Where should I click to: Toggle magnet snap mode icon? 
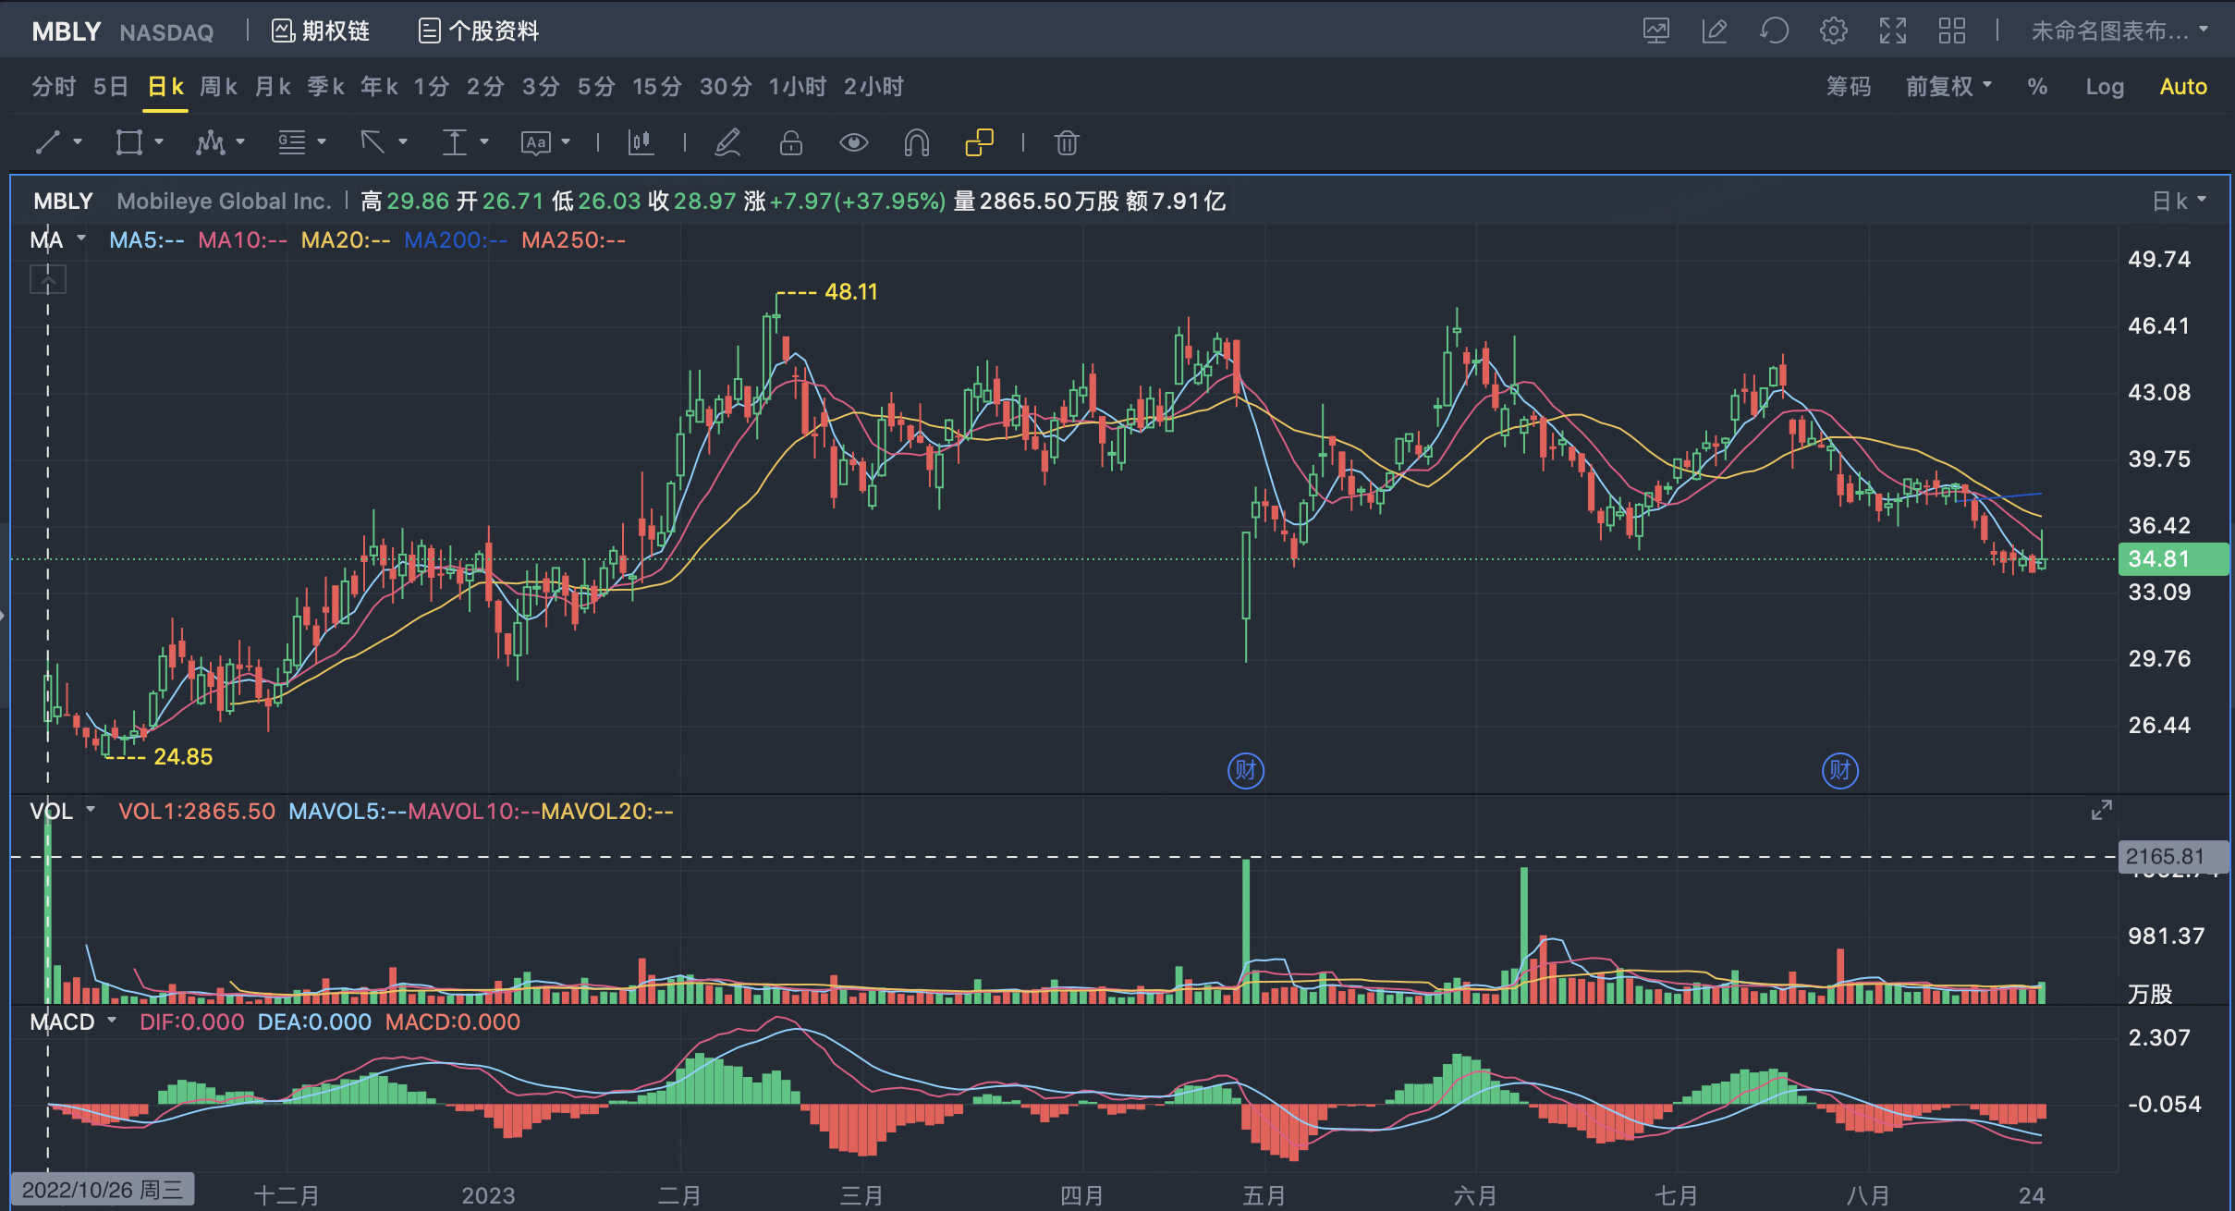click(x=916, y=142)
